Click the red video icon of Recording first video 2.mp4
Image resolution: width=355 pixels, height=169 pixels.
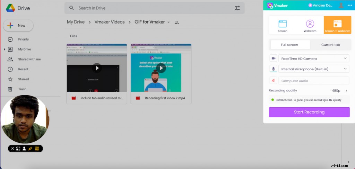pyautogui.click(x=138, y=98)
